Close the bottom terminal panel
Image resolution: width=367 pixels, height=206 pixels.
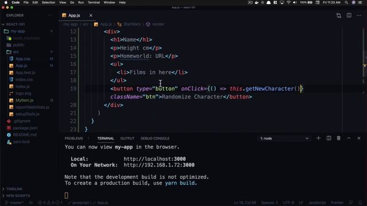(x=359, y=138)
